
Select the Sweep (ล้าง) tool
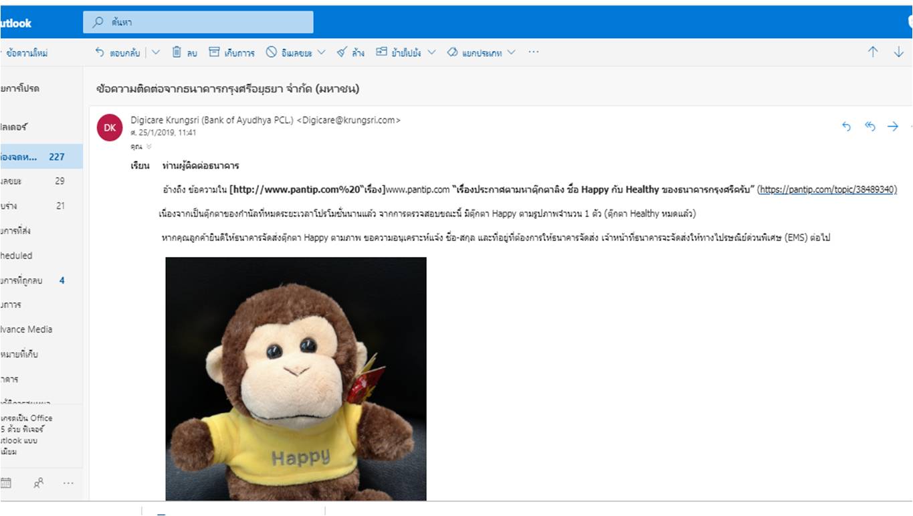coord(350,53)
